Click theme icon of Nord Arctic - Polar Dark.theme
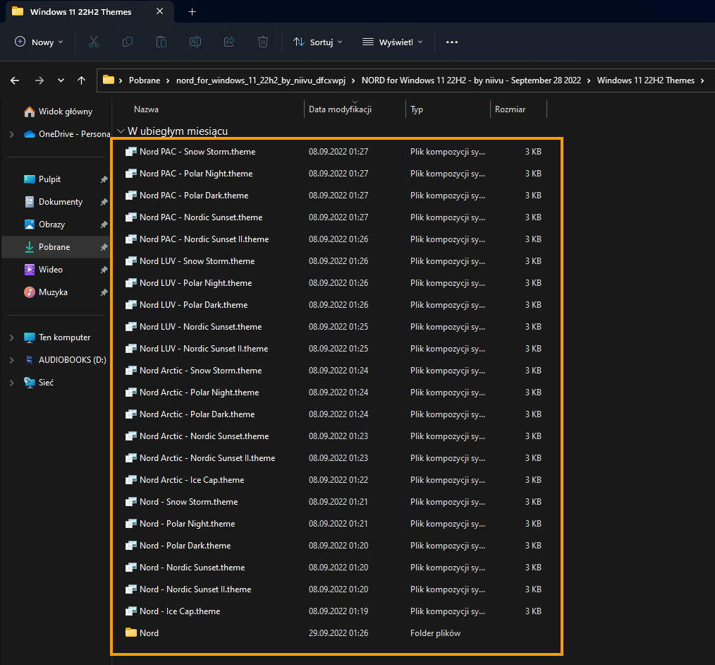715x665 pixels. (x=131, y=414)
